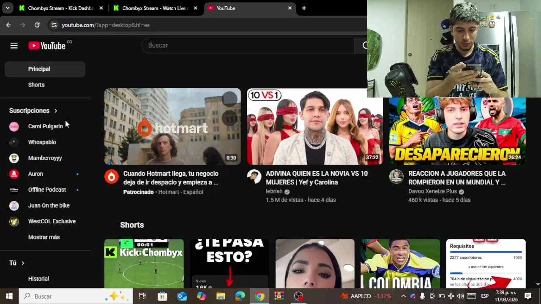Select Principal in the sidebar
This screenshot has width=541, height=304.
45,69
